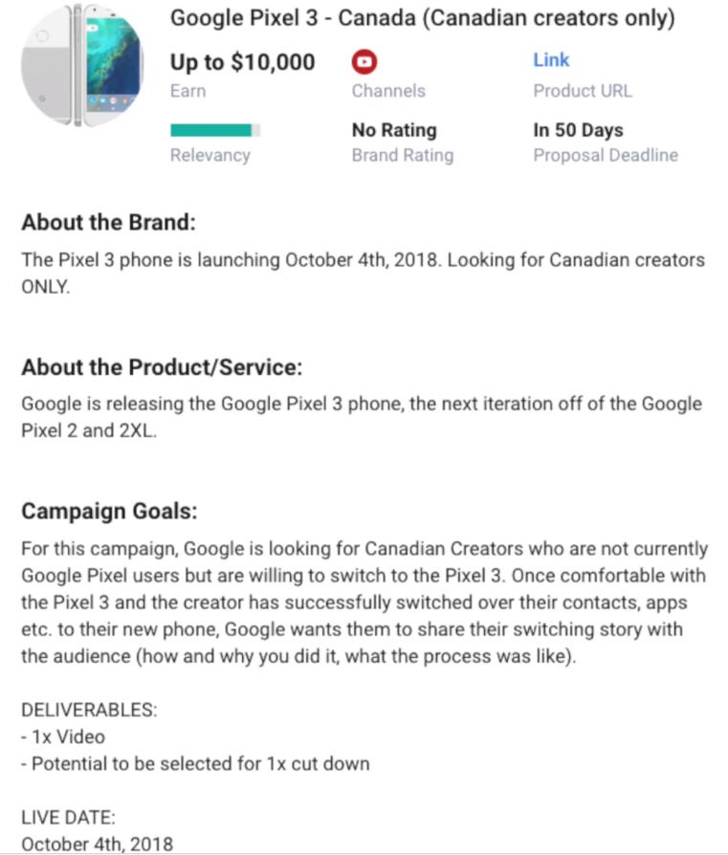Click the Product URL label
The height and width of the screenshot is (855, 728).
583,91
